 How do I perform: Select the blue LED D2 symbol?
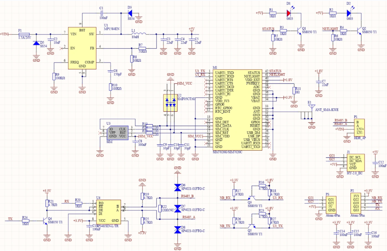click(x=349, y=13)
